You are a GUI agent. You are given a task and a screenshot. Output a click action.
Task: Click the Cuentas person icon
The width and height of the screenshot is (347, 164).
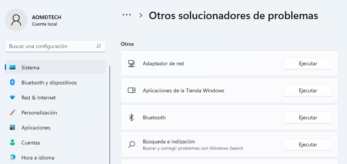tap(12, 143)
